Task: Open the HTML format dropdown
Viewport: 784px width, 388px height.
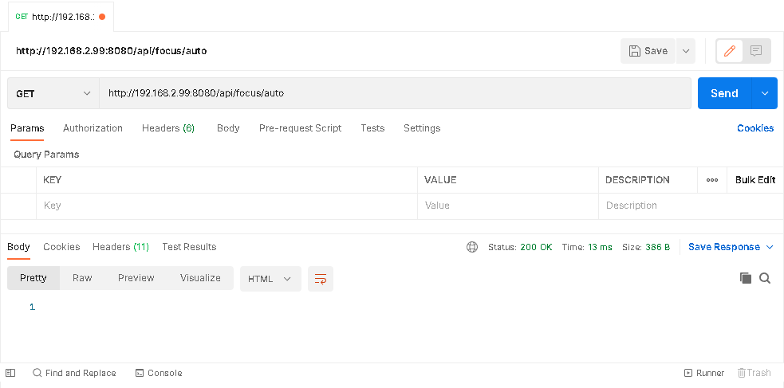Action: (270, 278)
